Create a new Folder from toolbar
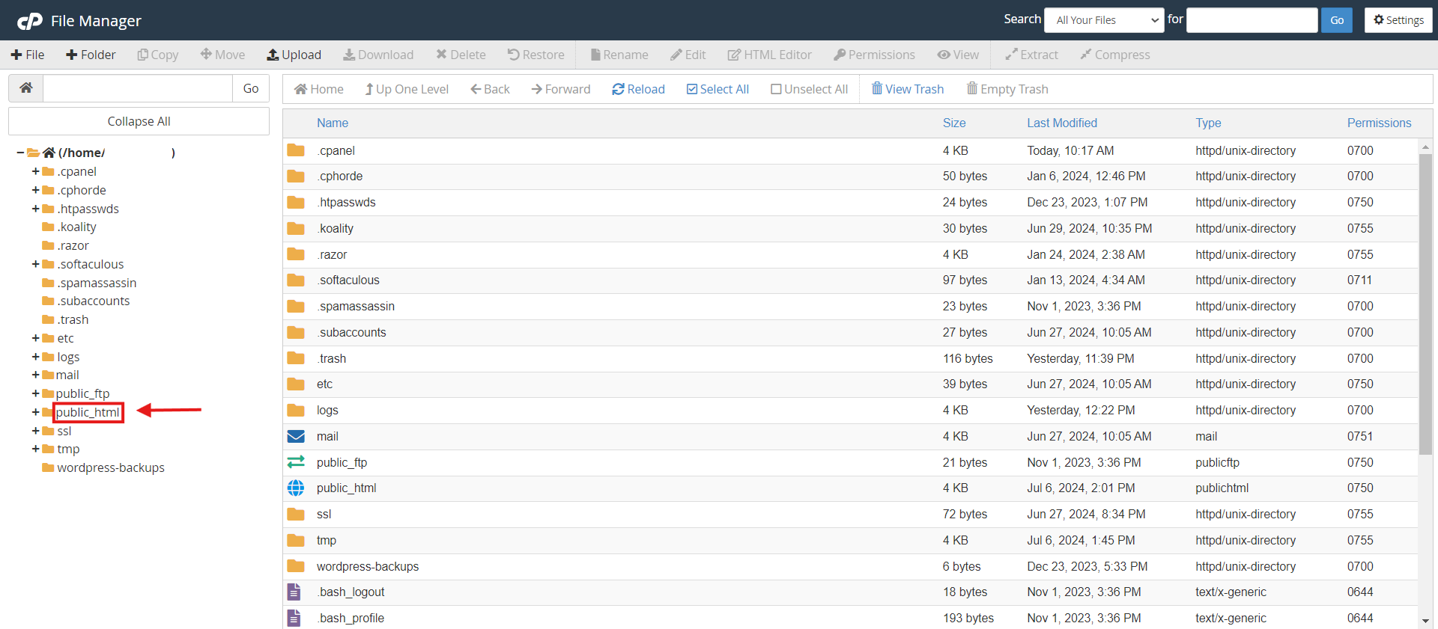The image size is (1438, 629). pyautogui.click(x=91, y=55)
